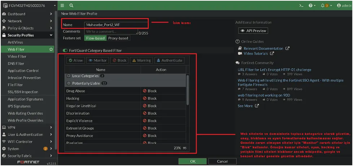
Task: Expand the Network menu
Action: pyautogui.click(x=27, y=21)
